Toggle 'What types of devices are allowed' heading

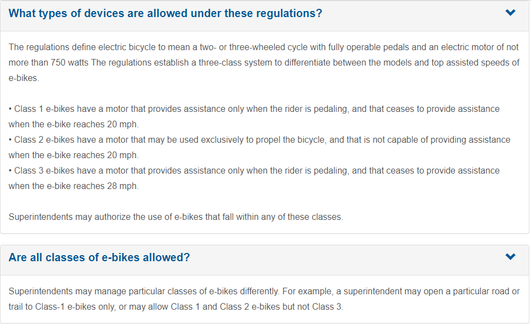click(165, 13)
